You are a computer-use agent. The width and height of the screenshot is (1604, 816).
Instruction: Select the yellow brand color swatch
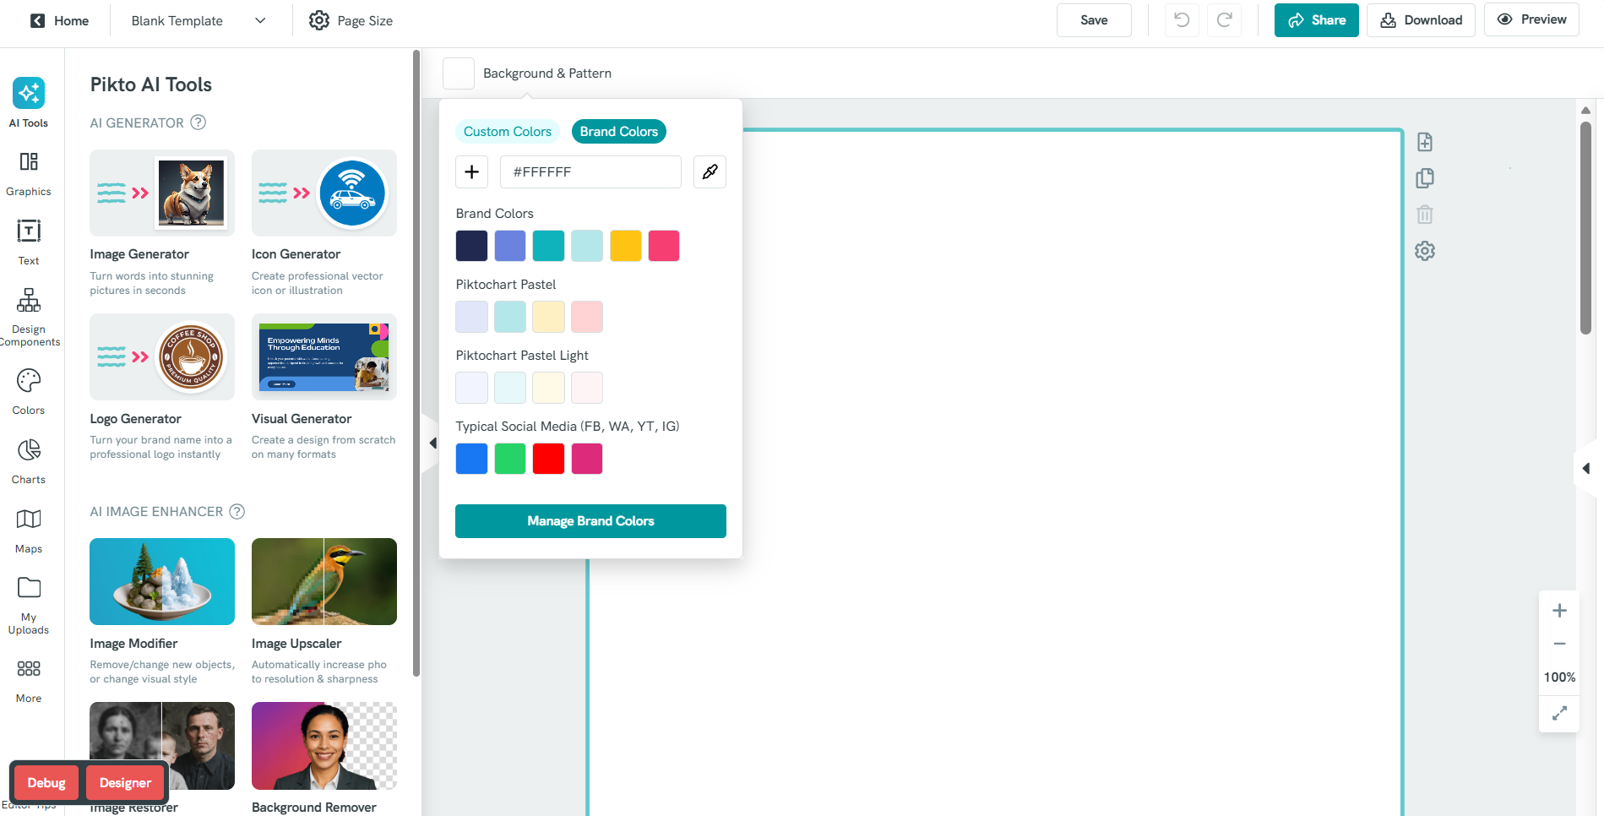tap(625, 246)
